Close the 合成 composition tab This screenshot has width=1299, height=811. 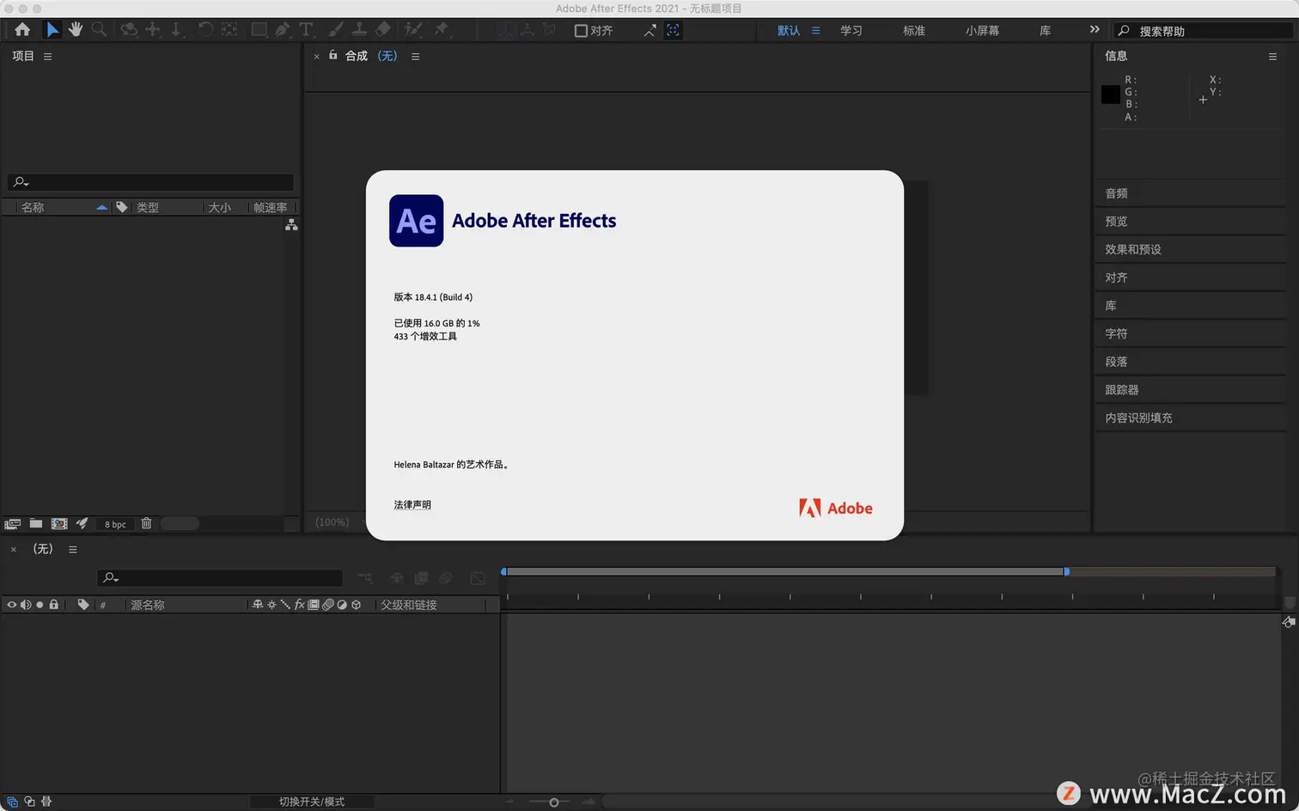pyautogui.click(x=316, y=57)
